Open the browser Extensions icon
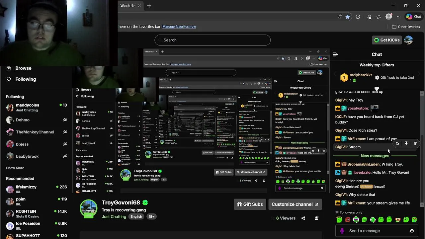 [358, 17]
